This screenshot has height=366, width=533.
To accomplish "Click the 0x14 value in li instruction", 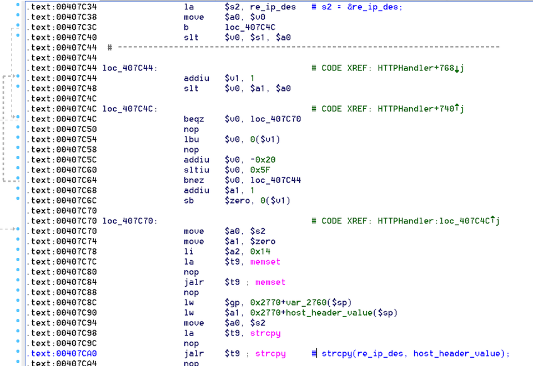I will (260, 251).
